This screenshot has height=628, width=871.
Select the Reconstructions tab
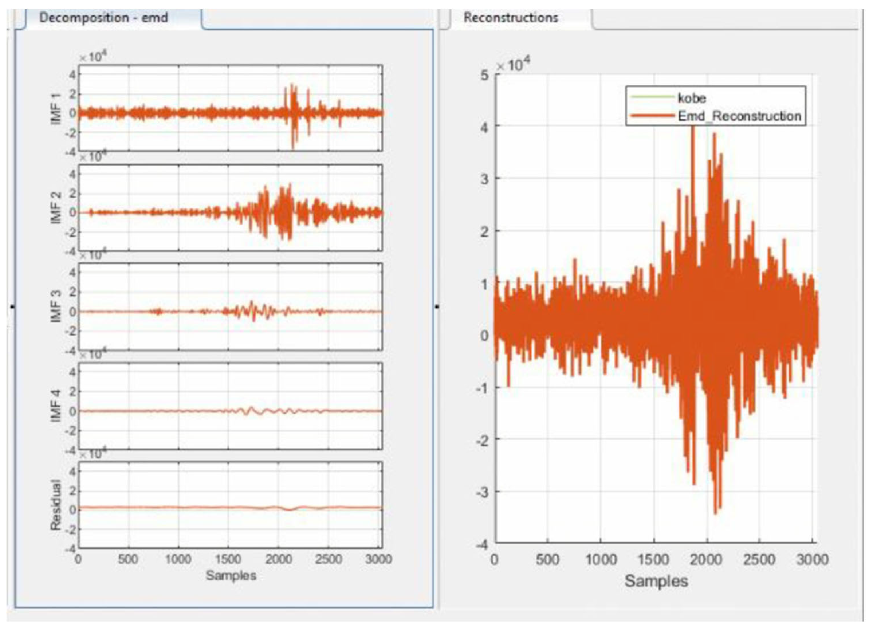pos(510,18)
